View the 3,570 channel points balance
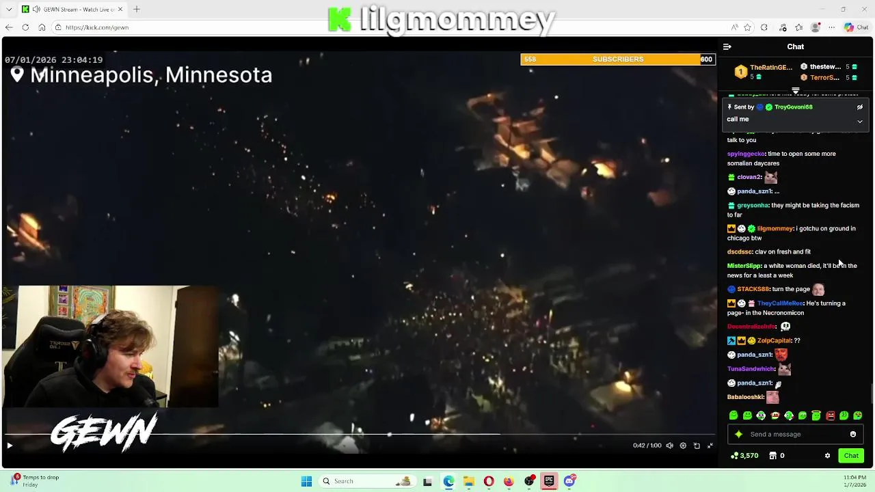 (x=744, y=456)
